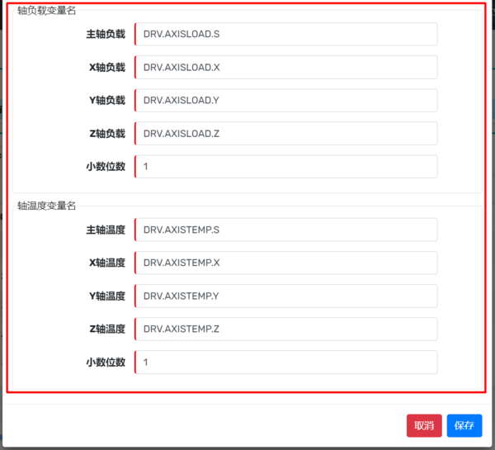Save settings with the blue 保存 button
The height and width of the screenshot is (450, 495).
(464, 425)
